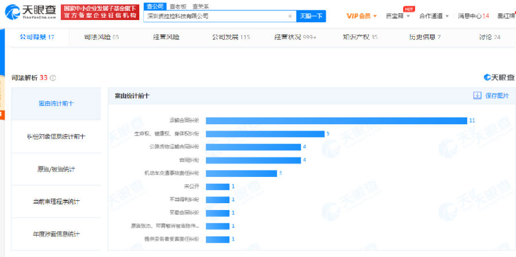516x257 pixels.
Task: Switch to the 讨论 tab
Action: coord(490,37)
